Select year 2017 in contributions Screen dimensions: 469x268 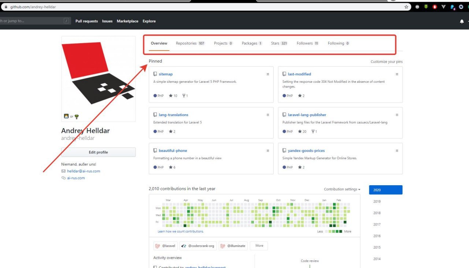coord(377,224)
